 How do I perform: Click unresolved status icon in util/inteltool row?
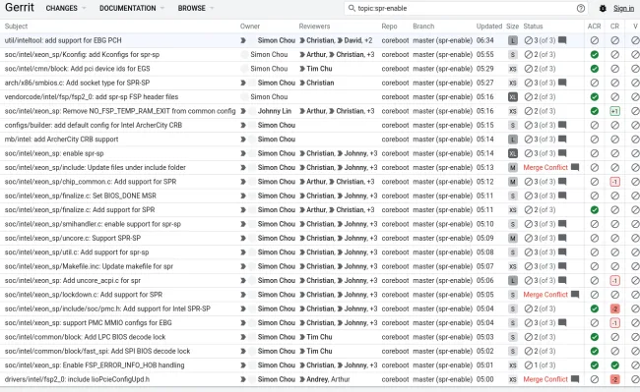point(528,40)
